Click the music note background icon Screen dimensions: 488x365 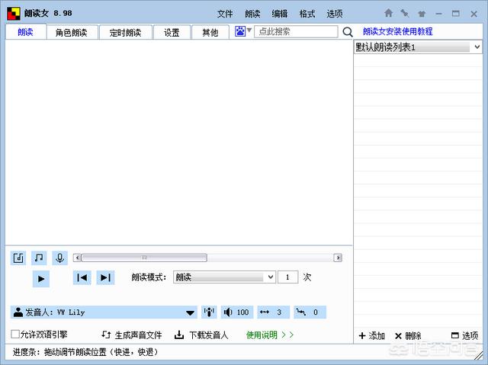tap(39, 258)
